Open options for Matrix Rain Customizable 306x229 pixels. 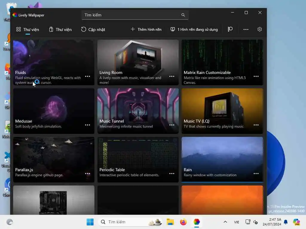pos(256,76)
